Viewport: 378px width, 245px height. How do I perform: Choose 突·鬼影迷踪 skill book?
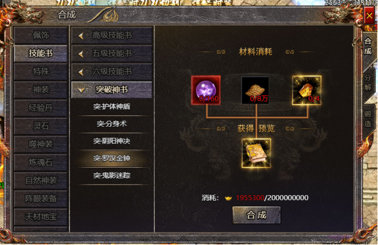112,175
